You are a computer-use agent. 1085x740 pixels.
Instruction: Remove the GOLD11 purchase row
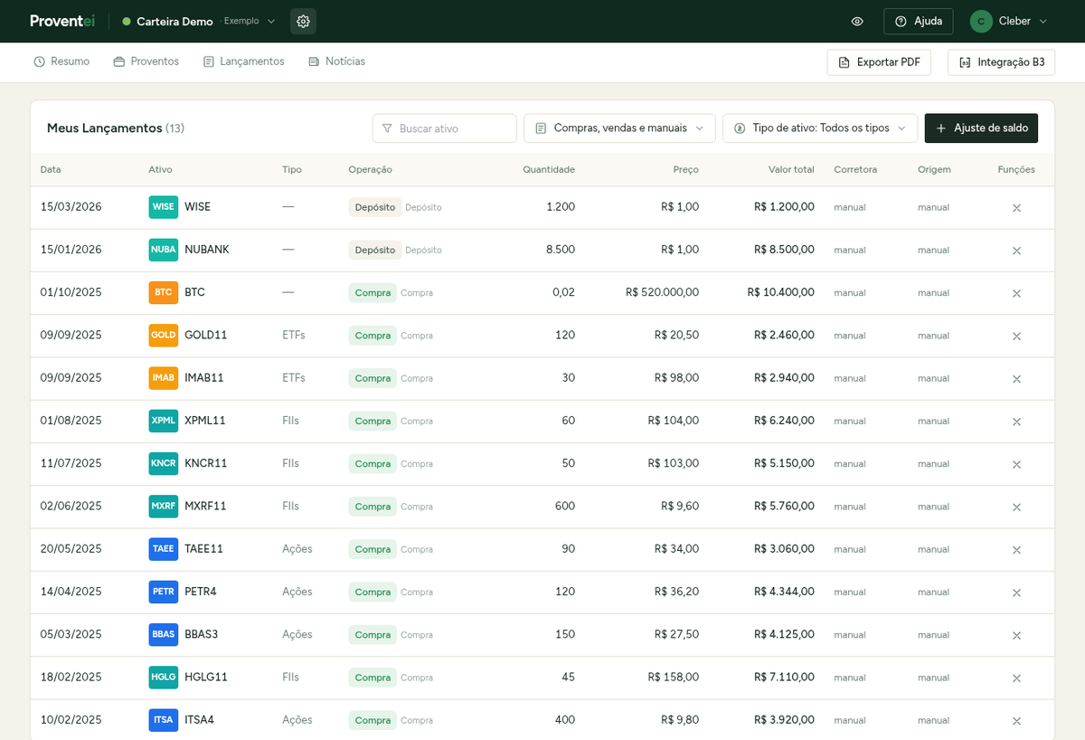coord(1016,336)
